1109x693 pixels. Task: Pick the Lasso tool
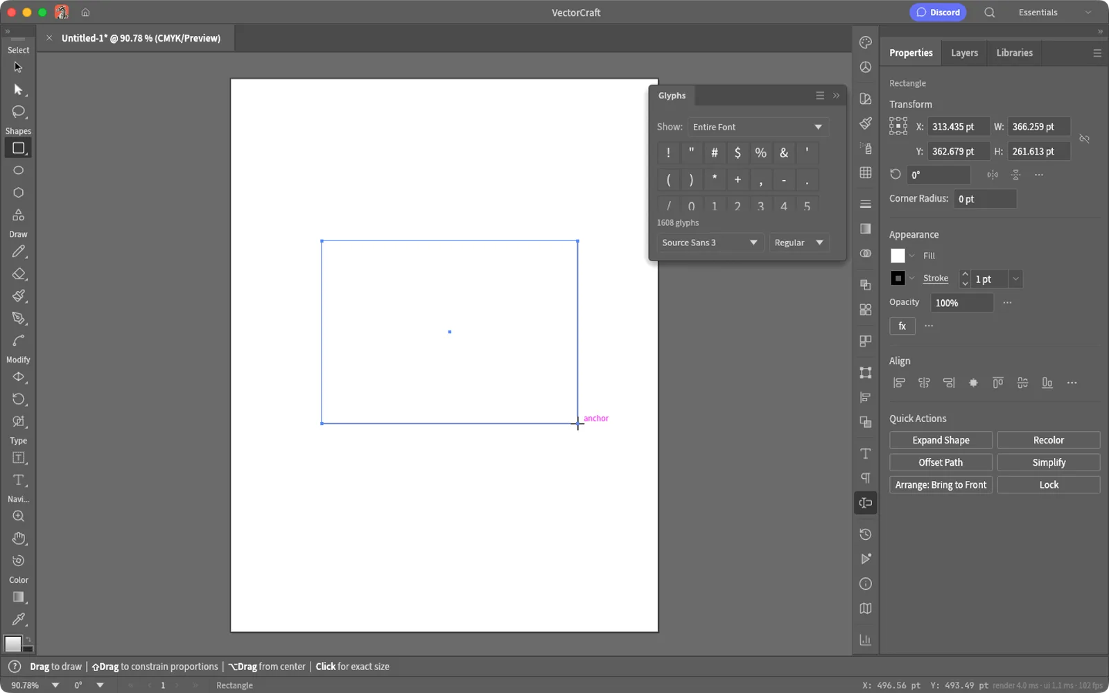(x=18, y=112)
